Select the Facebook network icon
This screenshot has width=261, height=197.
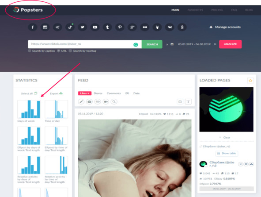33,27
